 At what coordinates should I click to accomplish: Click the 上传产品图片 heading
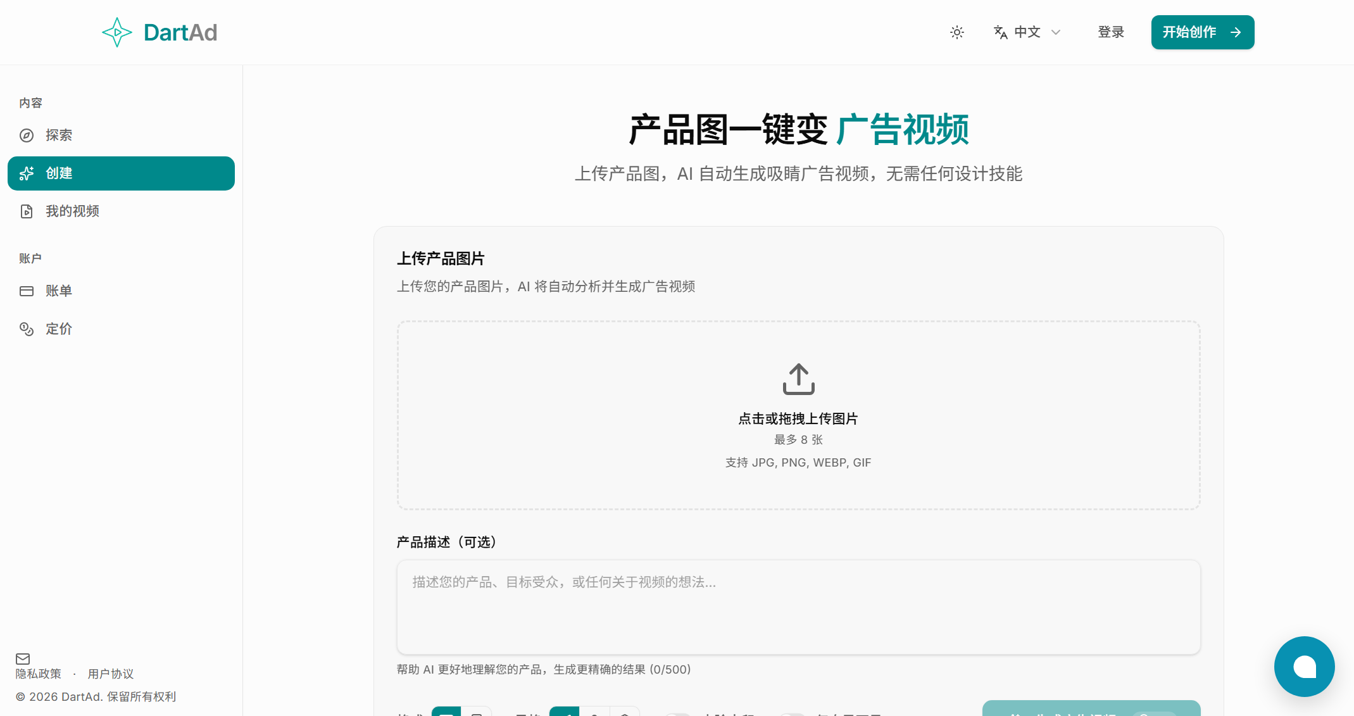click(x=441, y=259)
